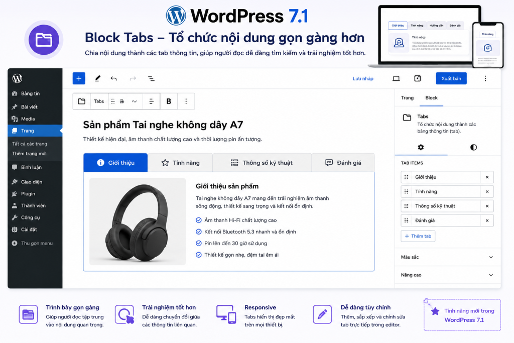Viewport: 514px width, 343px height.
Task: Click the Đánh giá tab item field
Action: 446,220
